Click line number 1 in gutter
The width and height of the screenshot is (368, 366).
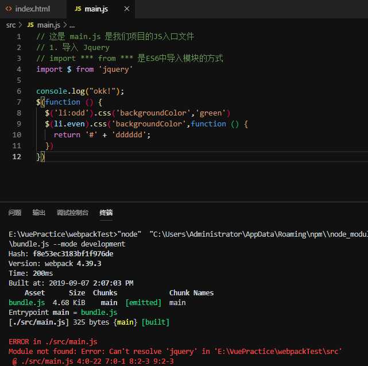pos(19,37)
